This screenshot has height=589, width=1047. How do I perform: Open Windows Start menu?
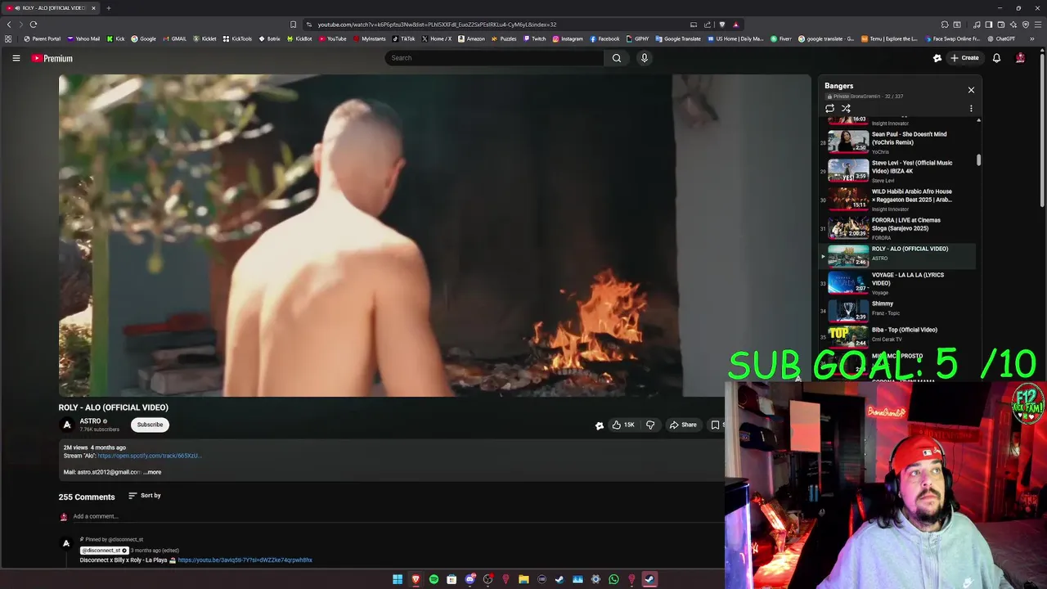[398, 579]
